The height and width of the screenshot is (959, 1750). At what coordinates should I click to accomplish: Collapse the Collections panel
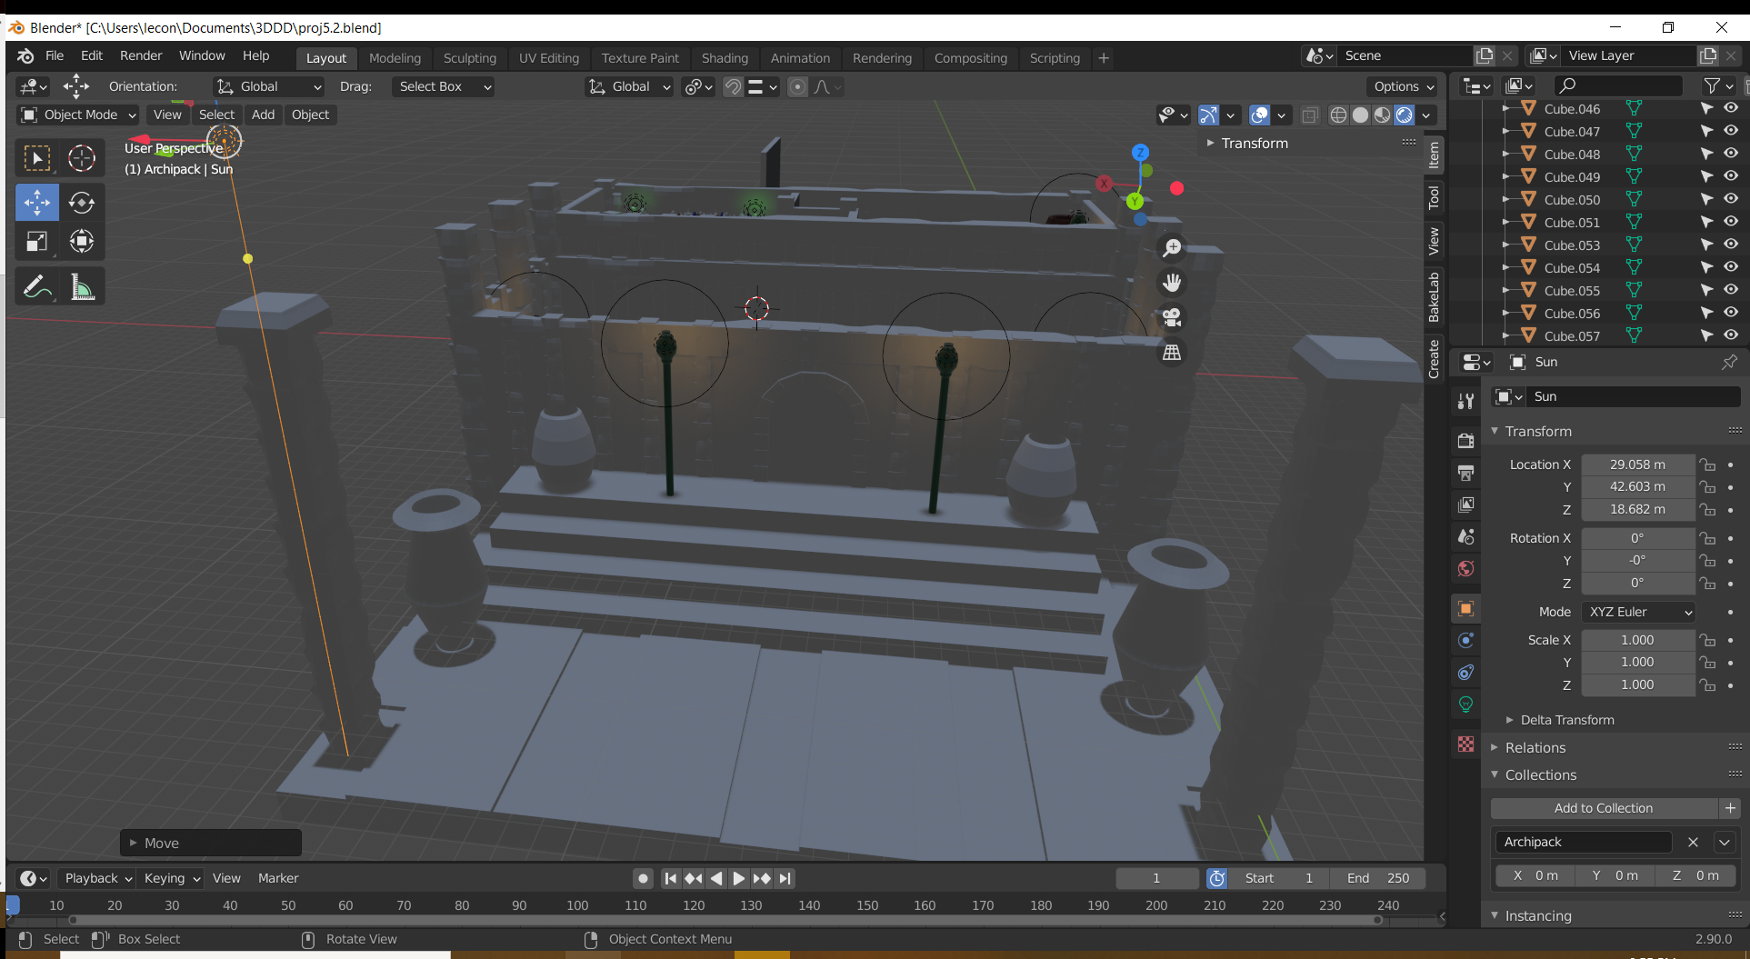coord(1540,774)
